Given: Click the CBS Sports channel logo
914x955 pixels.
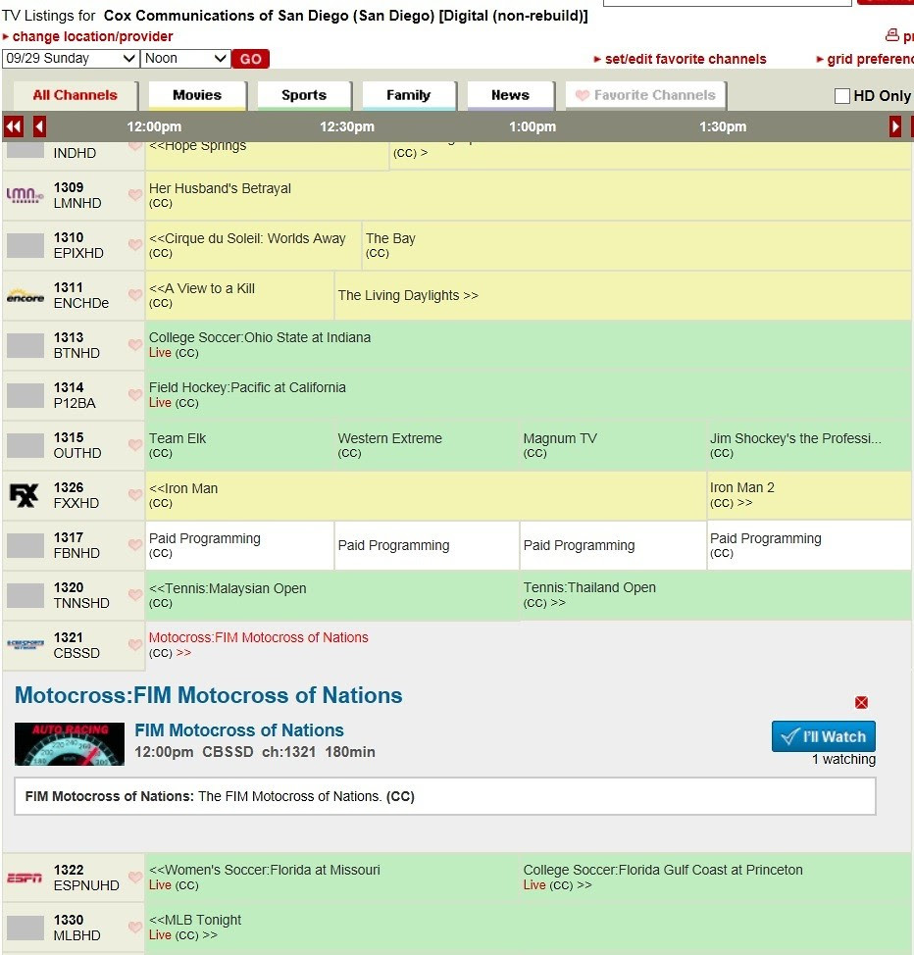Looking at the screenshot, I should (x=25, y=644).
